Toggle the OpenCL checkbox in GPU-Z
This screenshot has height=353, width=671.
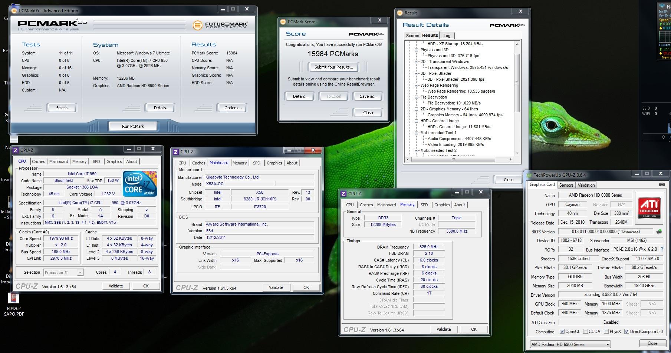(x=562, y=332)
